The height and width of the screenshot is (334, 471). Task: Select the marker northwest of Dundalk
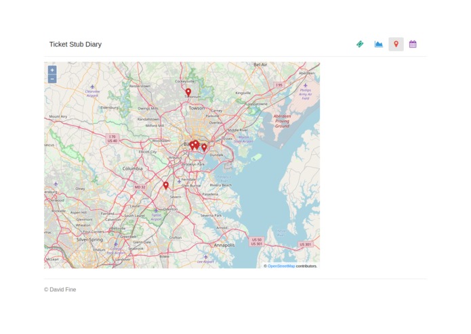(x=204, y=147)
